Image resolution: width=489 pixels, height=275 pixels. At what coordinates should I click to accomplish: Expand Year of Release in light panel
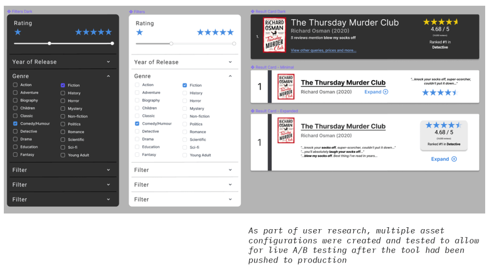click(x=230, y=62)
